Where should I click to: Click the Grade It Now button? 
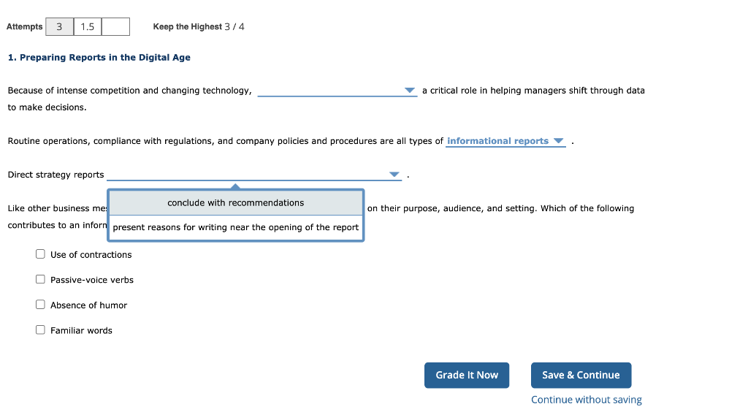[x=467, y=375]
